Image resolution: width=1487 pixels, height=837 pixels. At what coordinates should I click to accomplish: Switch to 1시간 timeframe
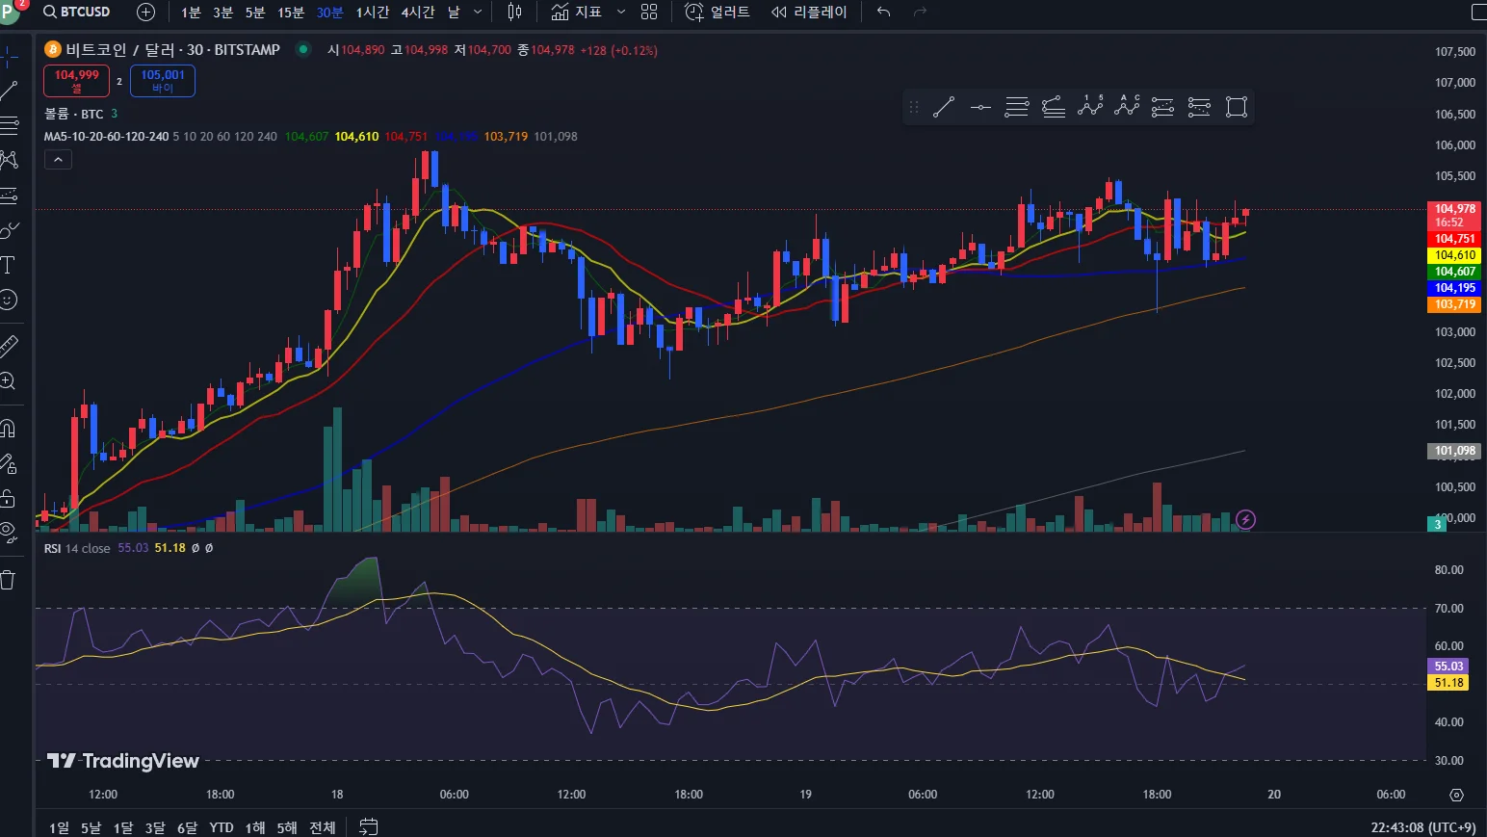[373, 12]
